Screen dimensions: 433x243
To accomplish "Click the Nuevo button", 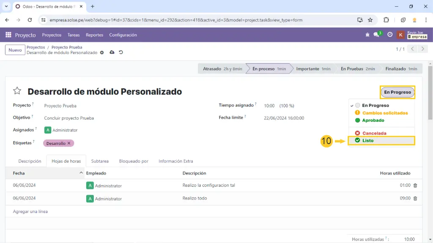I will 15,50.
